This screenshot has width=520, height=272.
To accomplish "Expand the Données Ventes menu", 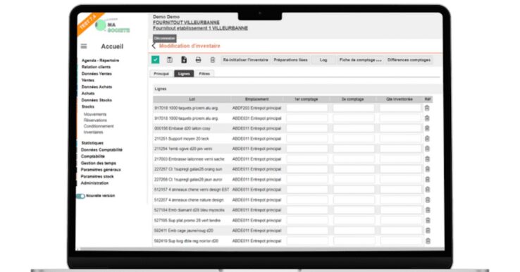I will pyautogui.click(x=97, y=74).
